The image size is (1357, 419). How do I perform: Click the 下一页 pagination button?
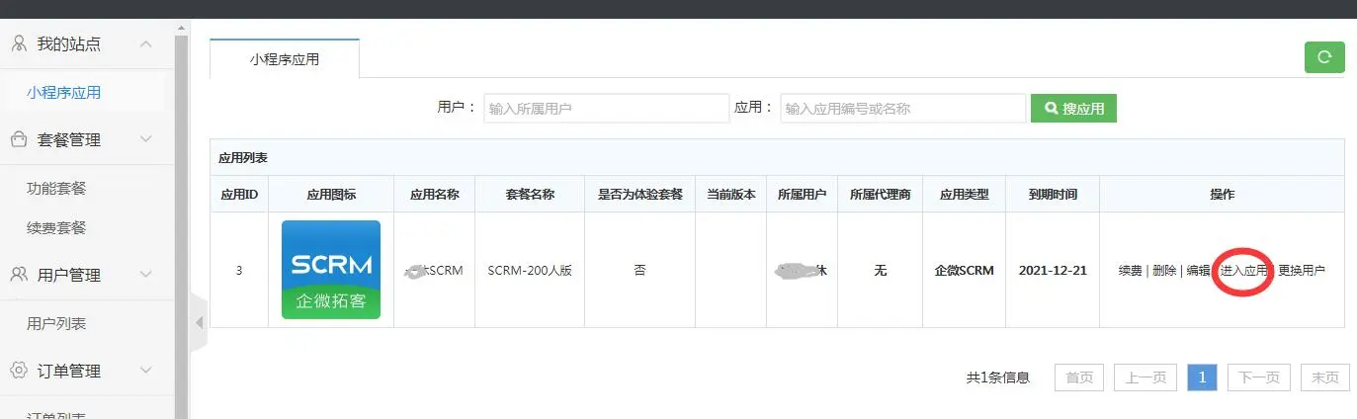[1259, 377]
